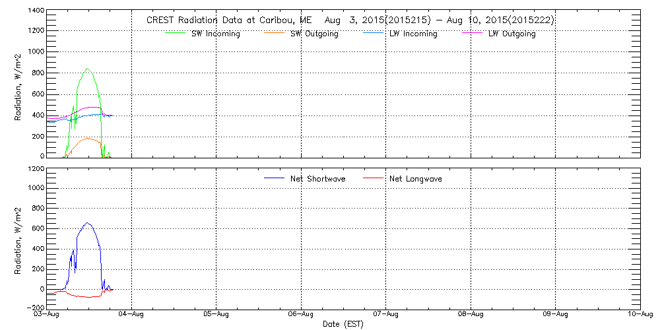Image resolution: width=660 pixels, height=330 pixels.
Task: Select the 04-Aug date tick label
Action: click(131, 315)
